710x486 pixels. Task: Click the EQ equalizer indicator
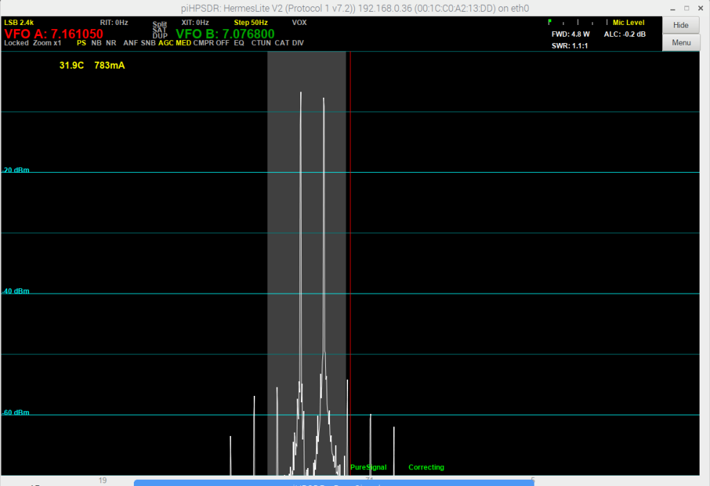click(239, 43)
